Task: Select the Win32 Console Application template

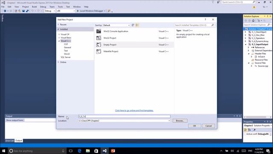Action: click(134, 31)
